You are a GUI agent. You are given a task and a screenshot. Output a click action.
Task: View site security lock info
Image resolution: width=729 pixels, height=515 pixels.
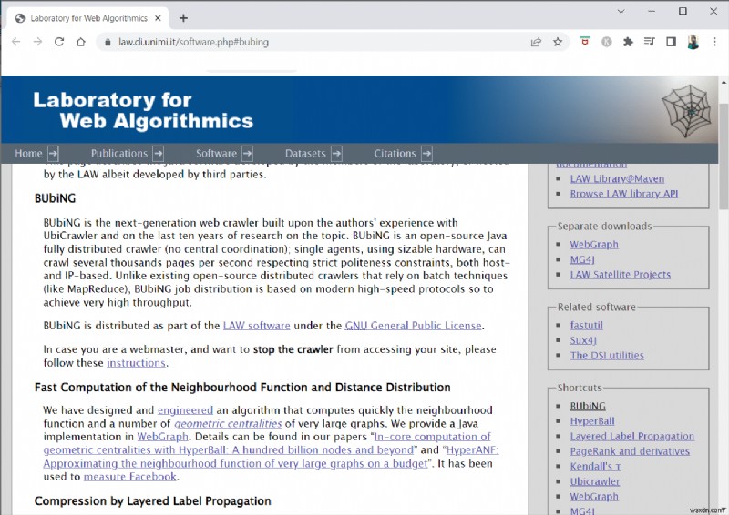108,42
